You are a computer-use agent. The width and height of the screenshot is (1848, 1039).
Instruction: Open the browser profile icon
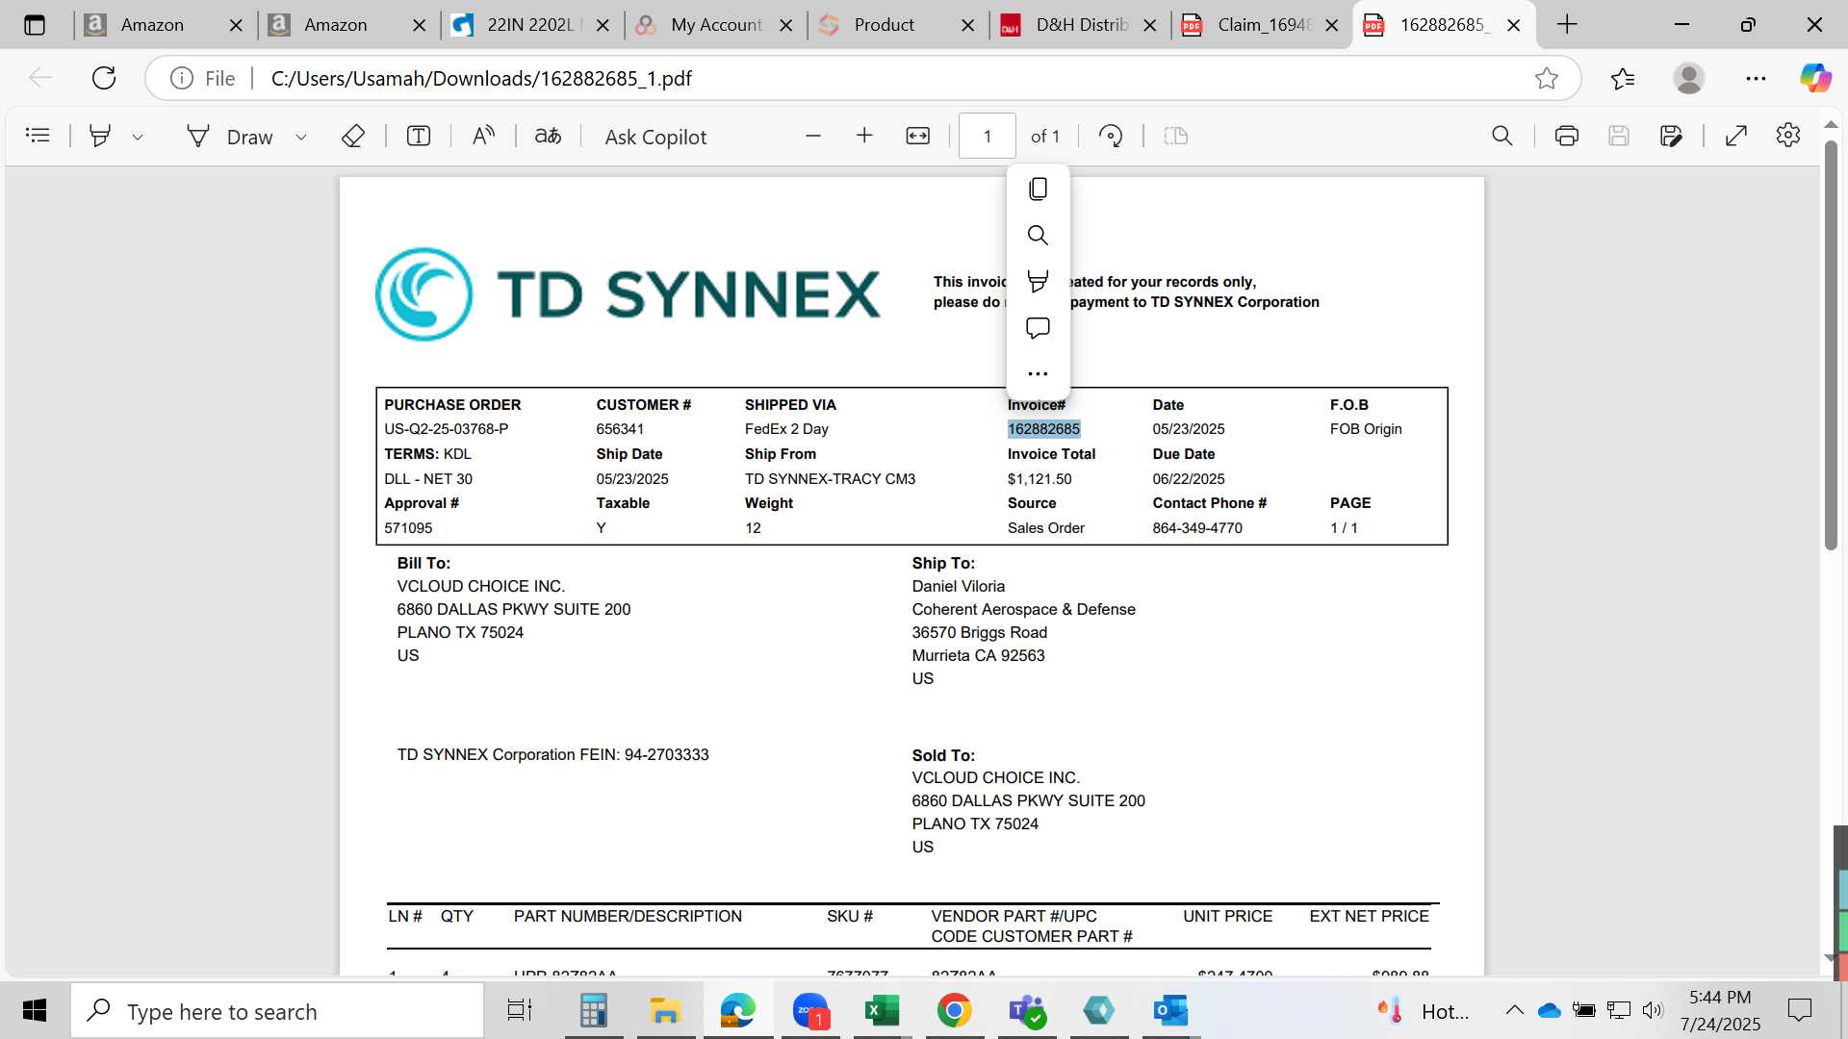1689,78
